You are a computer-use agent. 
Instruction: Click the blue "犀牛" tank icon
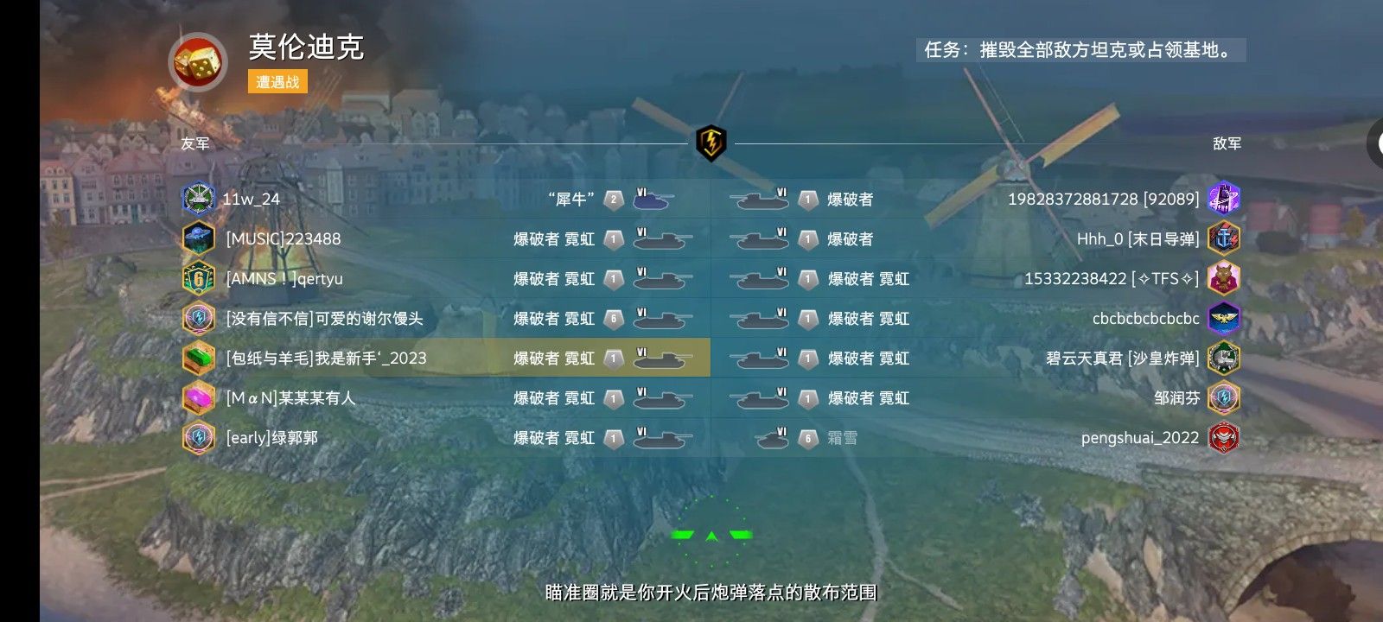[x=654, y=200]
